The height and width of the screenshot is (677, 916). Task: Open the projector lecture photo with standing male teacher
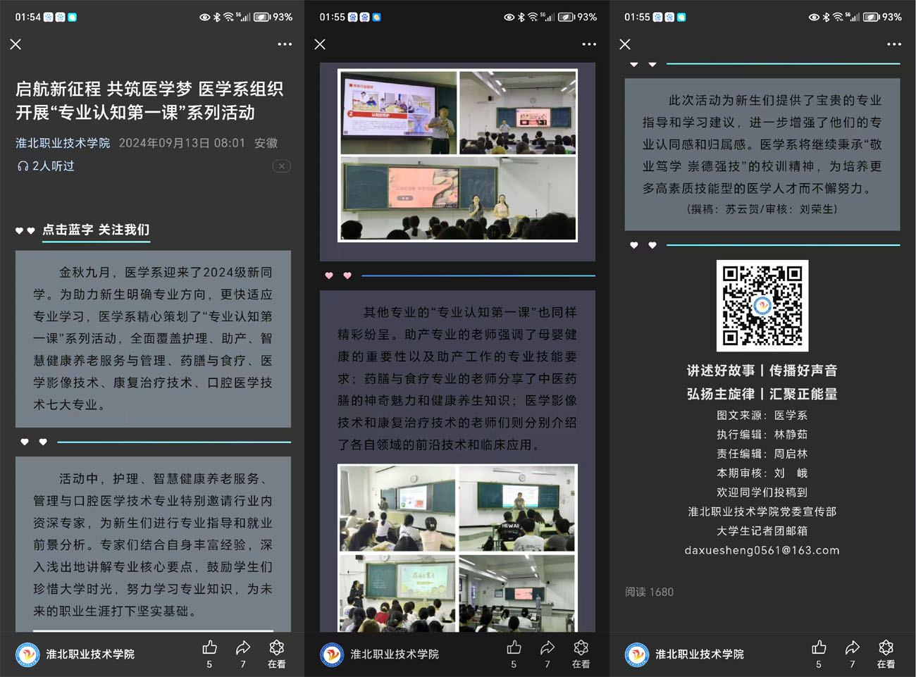(x=398, y=113)
